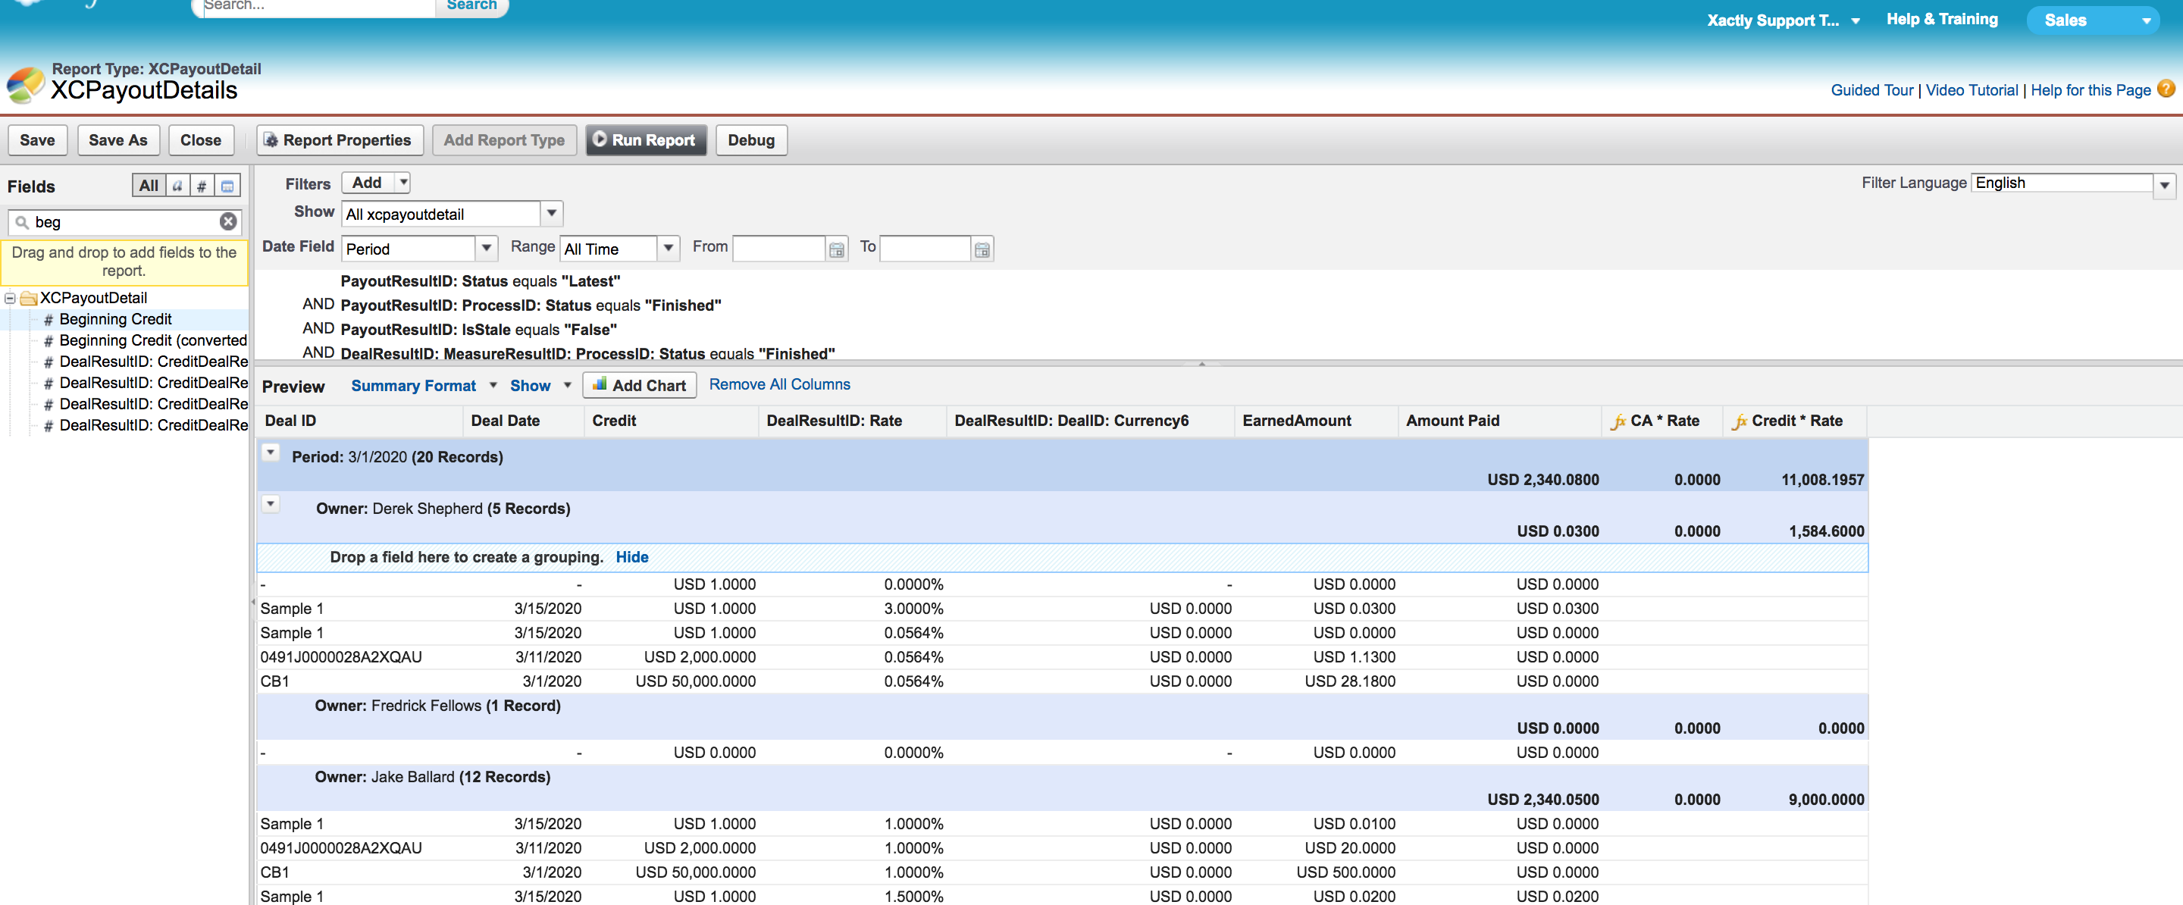Screen dimensions: 2183x905
Task: Click the Debug button
Action: (751, 139)
